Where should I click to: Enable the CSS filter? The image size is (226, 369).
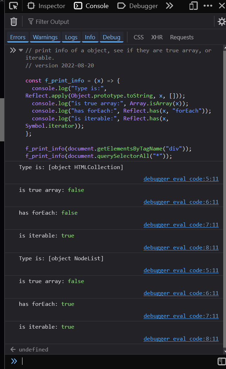pos(139,37)
